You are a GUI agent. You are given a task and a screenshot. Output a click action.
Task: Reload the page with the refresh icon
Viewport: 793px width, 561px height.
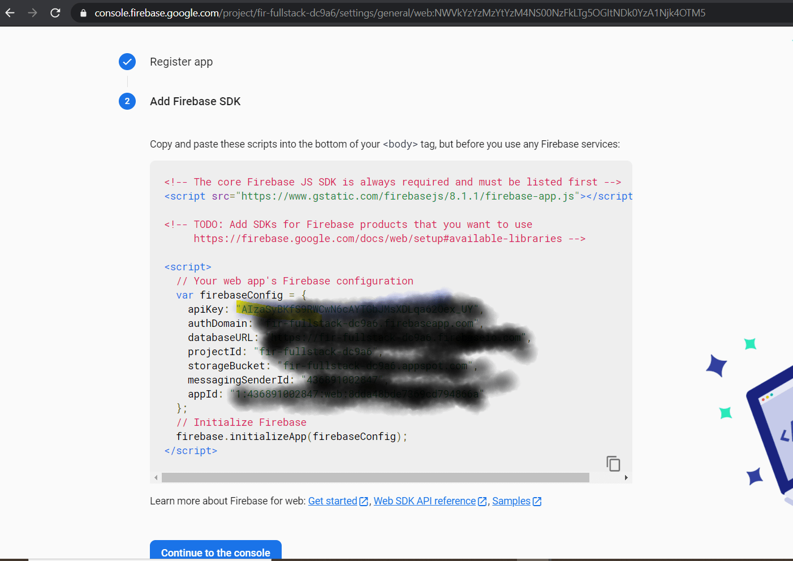[55, 12]
